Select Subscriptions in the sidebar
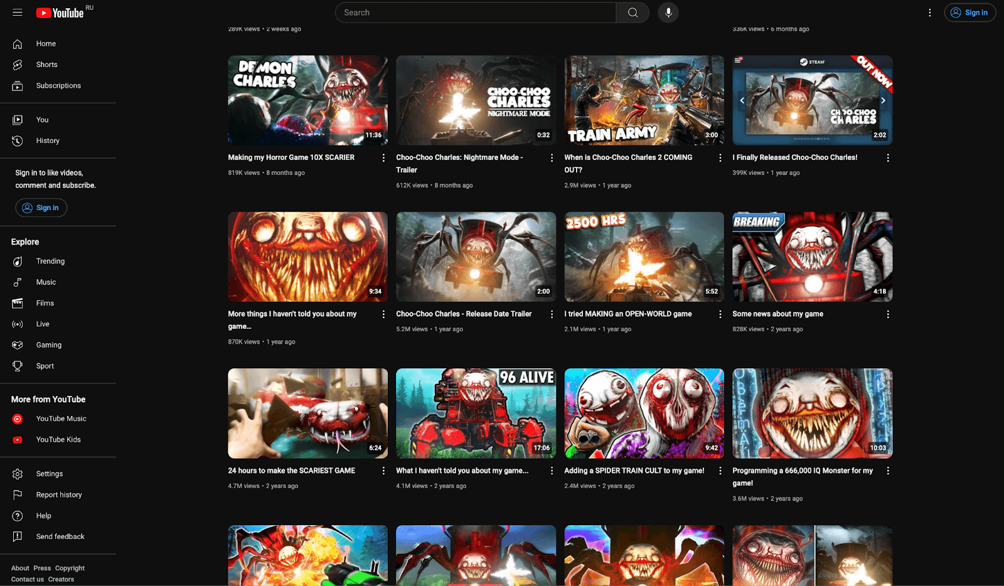Viewport: 1004px width, 586px height. pos(58,85)
